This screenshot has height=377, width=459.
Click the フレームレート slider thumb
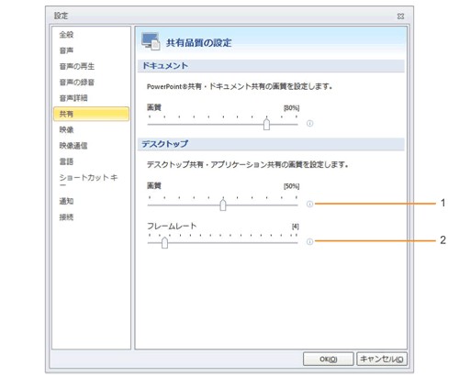[164, 242]
